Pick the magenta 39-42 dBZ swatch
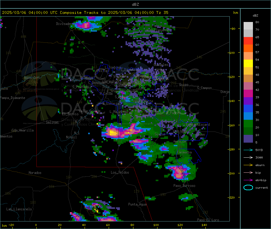This screenshot has height=229, width=271. coord(248,93)
